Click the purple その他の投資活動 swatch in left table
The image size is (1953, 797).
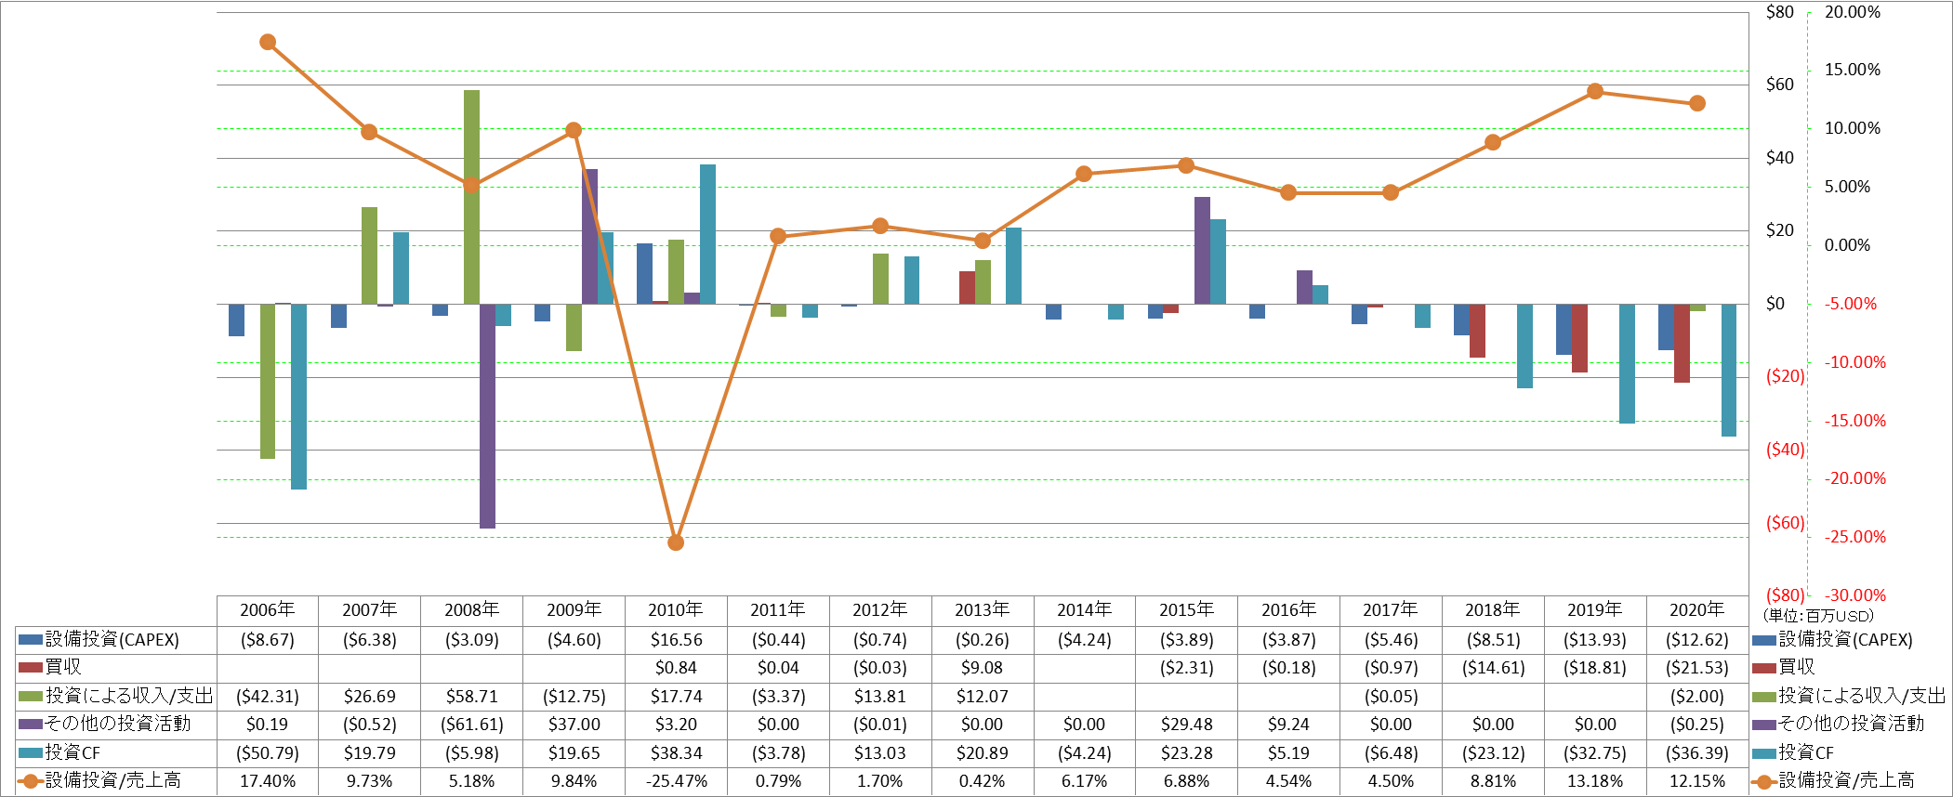tap(31, 725)
